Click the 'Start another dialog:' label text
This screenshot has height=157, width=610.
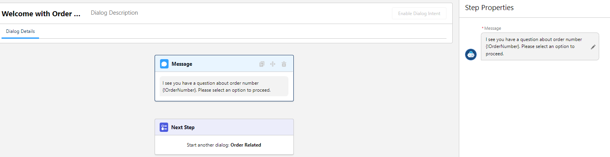(208, 145)
